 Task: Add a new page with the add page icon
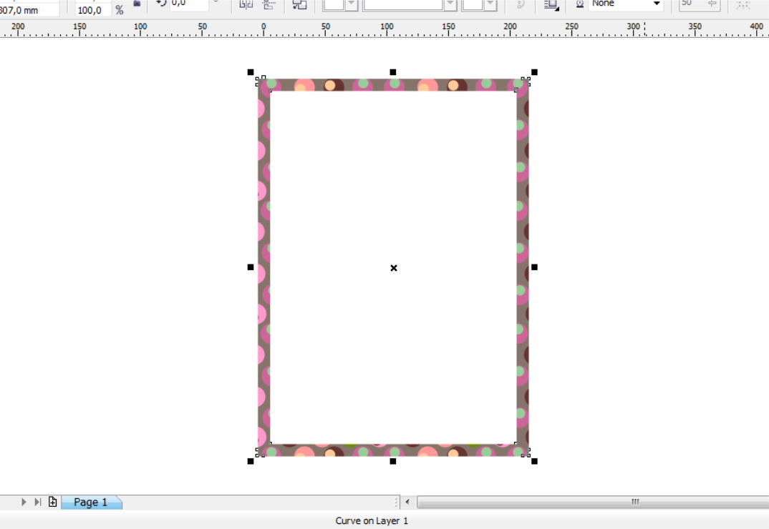(x=52, y=502)
